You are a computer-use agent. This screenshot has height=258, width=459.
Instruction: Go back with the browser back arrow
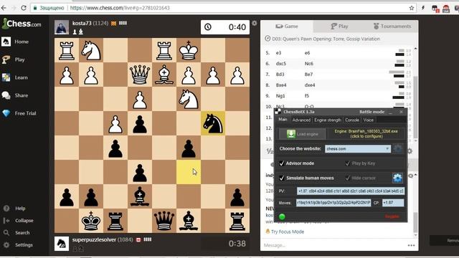tap(4, 8)
